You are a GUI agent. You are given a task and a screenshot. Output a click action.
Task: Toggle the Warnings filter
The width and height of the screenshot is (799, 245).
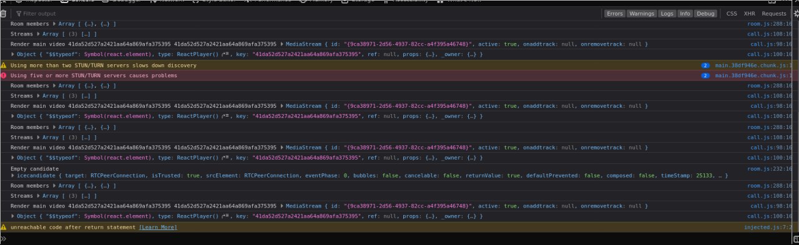pos(642,13)
